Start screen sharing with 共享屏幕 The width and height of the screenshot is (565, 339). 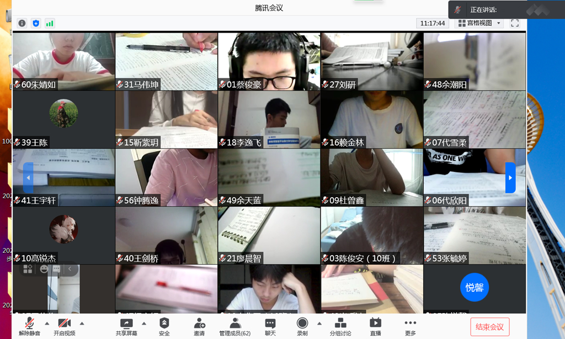point(126,326)
